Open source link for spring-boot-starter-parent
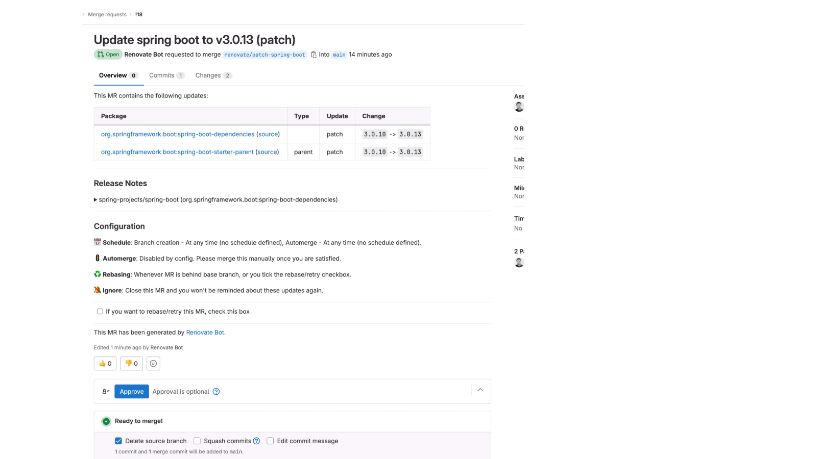 pos(268,152)
